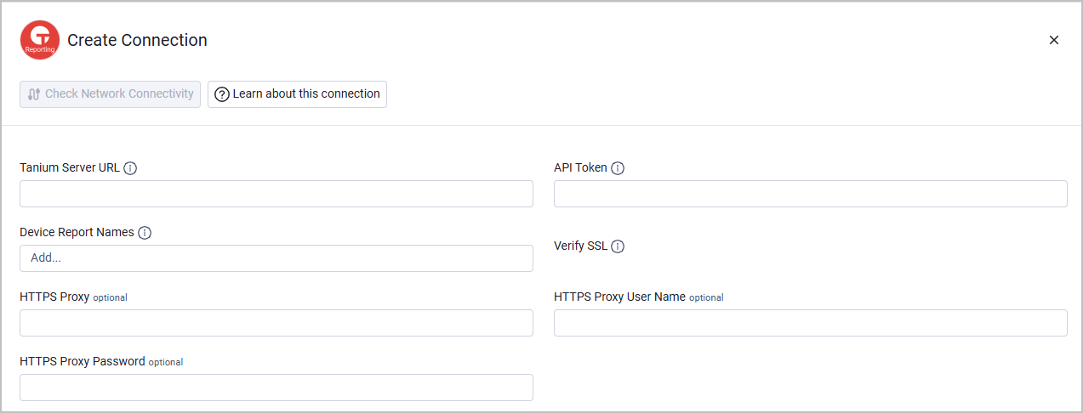Click the HTTPS Proxy Password label
This screenshot has height=413, width=1083.
coord(83,361)
